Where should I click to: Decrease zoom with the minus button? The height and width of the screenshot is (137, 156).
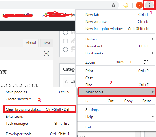(108, 62)
